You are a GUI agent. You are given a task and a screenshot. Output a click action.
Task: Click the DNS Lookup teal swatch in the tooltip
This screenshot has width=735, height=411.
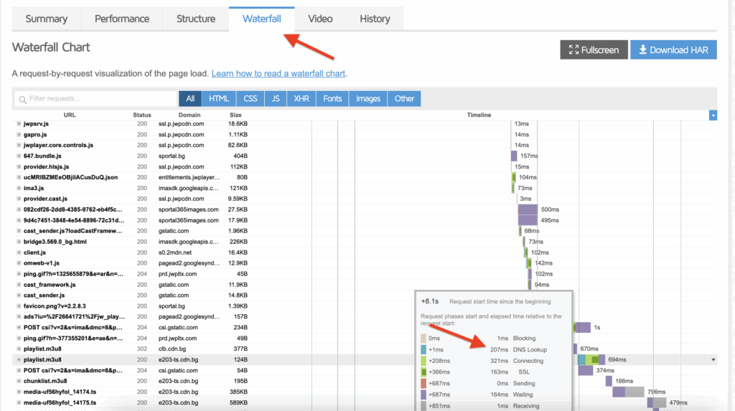pyautogui.click(x=423, y=349)
